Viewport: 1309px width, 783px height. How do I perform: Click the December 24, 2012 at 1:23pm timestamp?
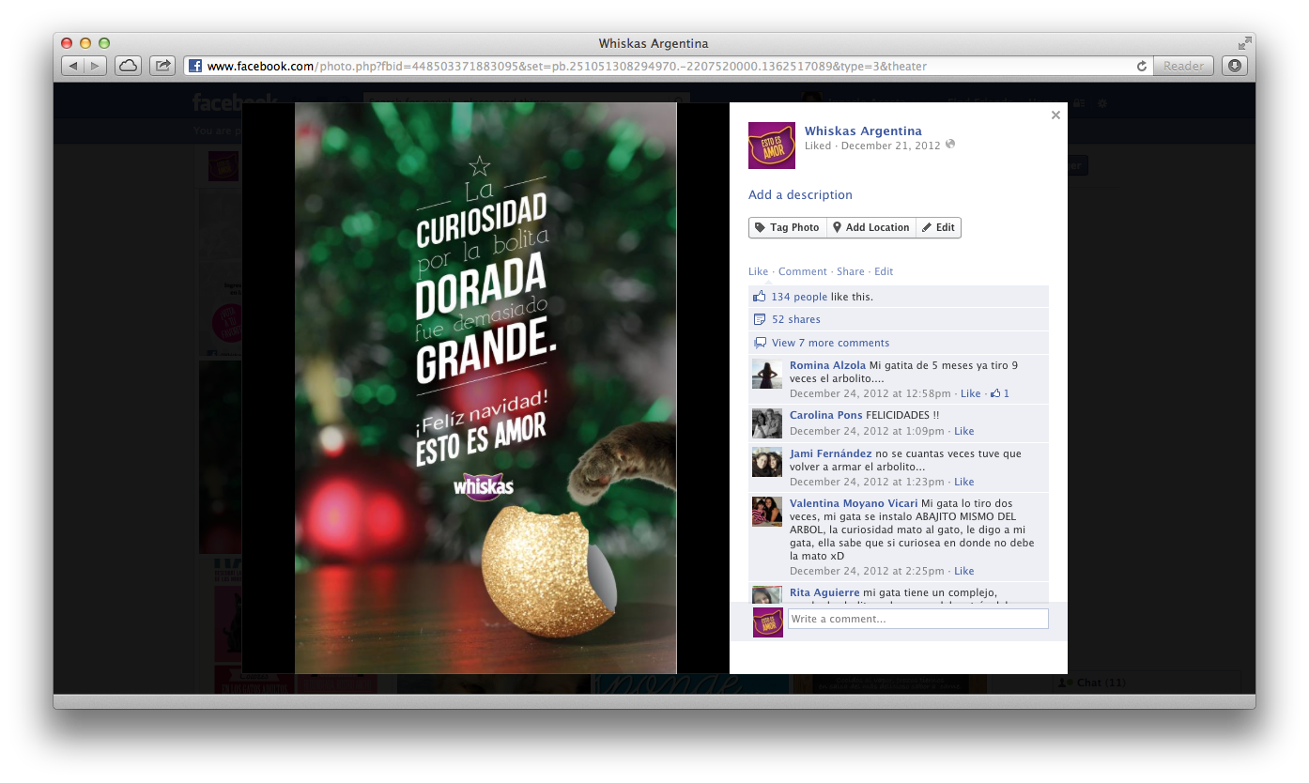tap(868, 482)
